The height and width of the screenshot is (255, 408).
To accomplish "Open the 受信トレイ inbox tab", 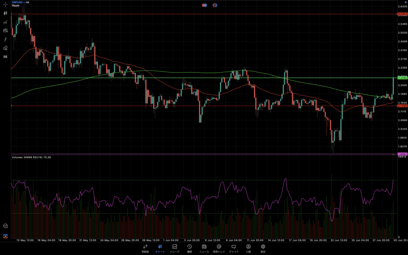I will 219,249.
